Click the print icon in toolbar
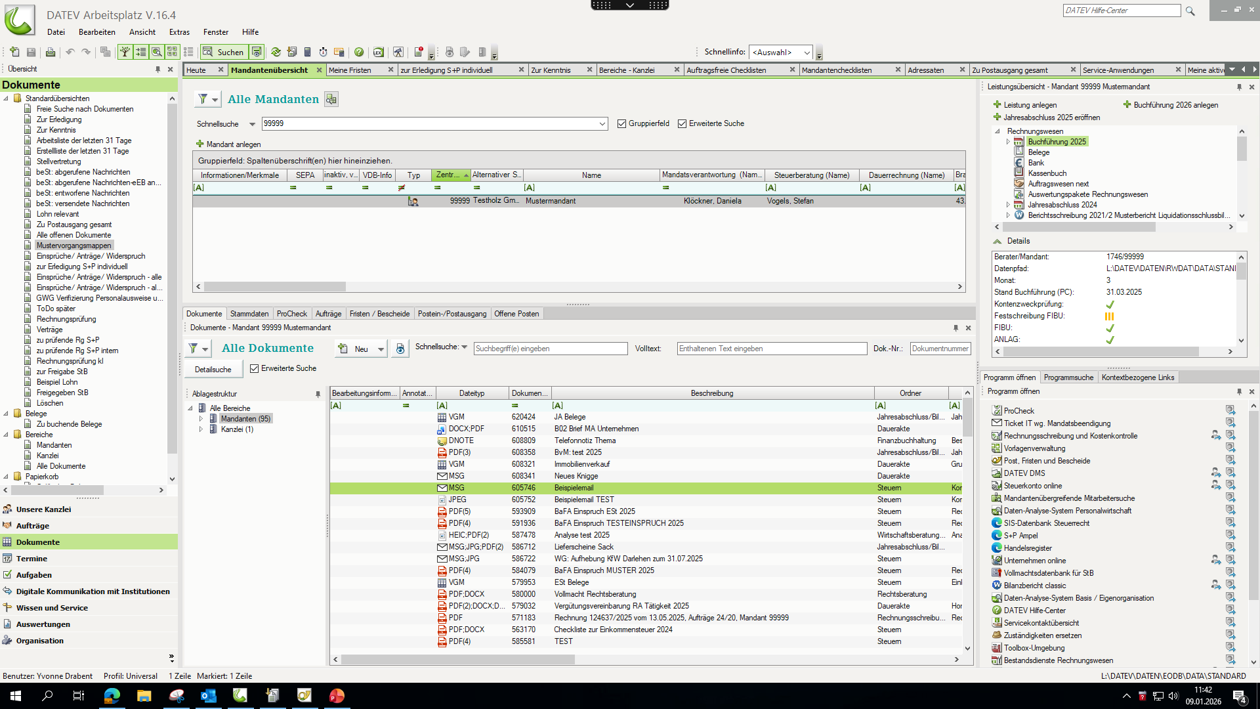Viewport: 1260px width, 709px height. (x=51, y=52)
